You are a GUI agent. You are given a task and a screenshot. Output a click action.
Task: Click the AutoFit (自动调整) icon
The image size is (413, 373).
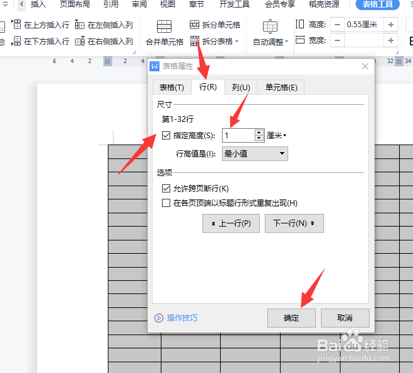click(x=270, y=27)
